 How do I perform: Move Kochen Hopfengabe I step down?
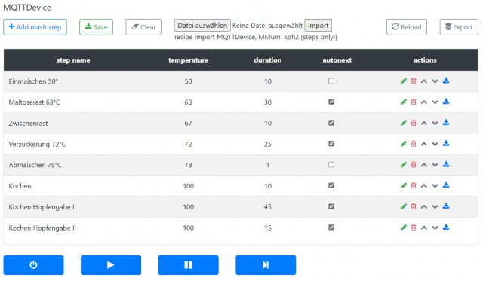pyautogui.click(x=435, y=206)
